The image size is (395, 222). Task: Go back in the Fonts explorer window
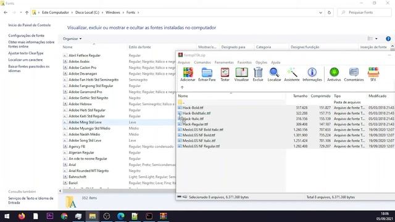(x=6, y=12)
